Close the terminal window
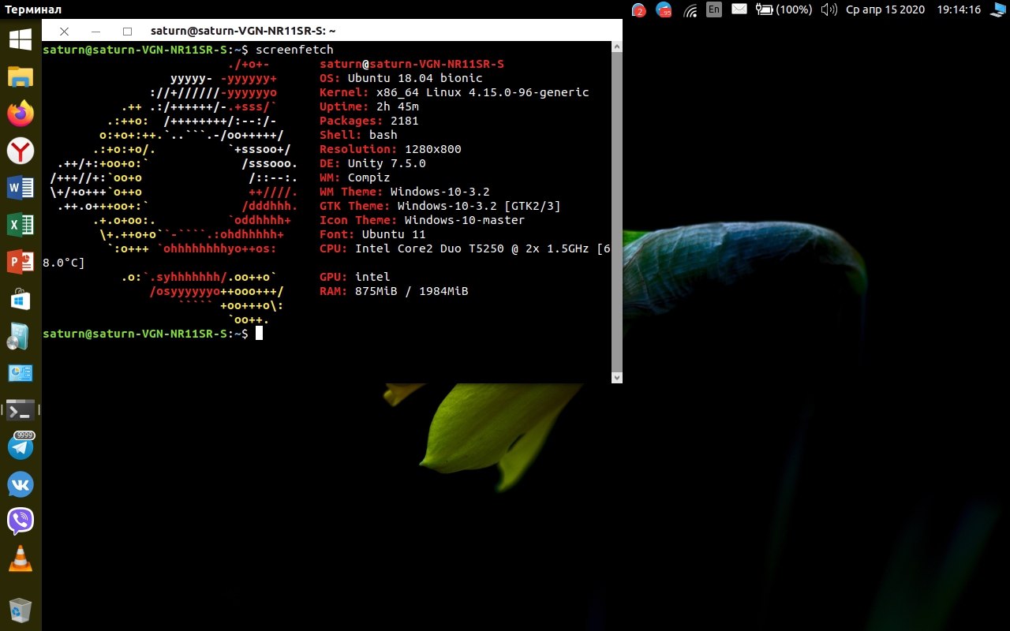This screenshot has width=1010, height=631. pyautogui.click(x=65, y=32)
